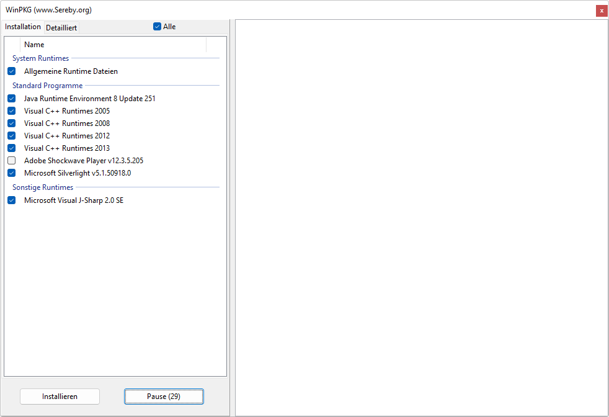Open the Detailliert tab
The height and width of the screenshot is (417, 609).
[61, 27]
